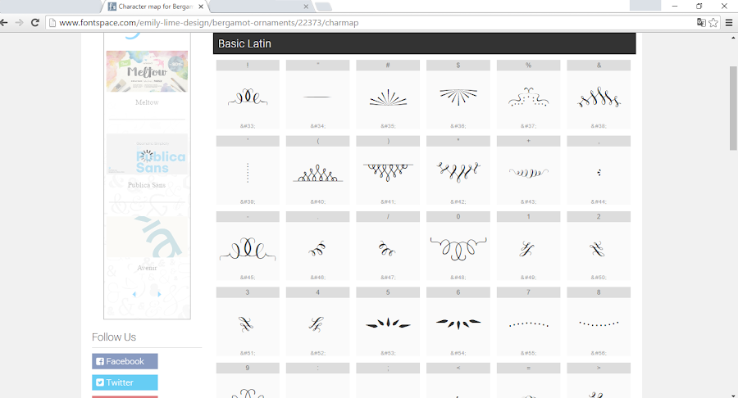
Task: Follow on Facebook button
Action: point(125,361)
